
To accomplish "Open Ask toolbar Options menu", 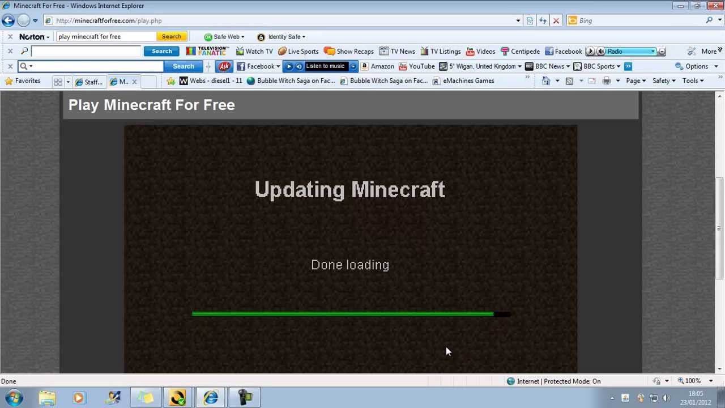I will coord(696,66).
